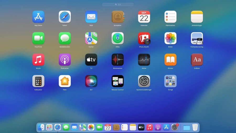Launch Böcker app
Screen dimensions: 236x133
pos(170,60)
